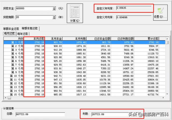Select the 每月还款 sub-tab
172x120 pixels.
click(x=9, y=33)
